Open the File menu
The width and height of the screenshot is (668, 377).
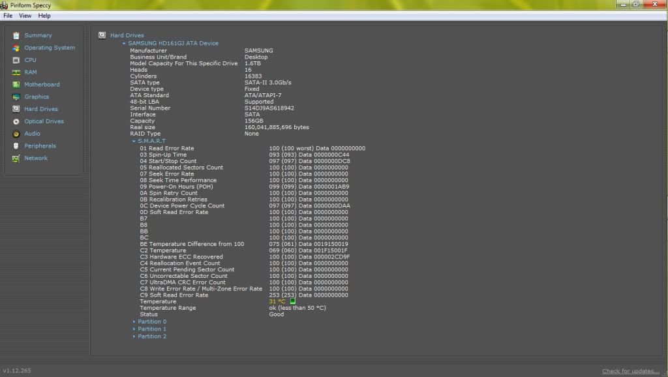pos(8,16)
